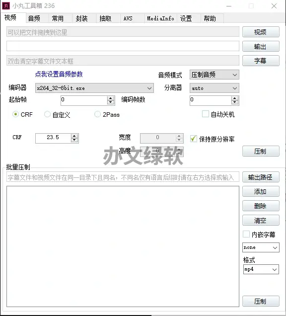Click the subtitle file text box
The image size is (286, 316).
click(123, 61)
